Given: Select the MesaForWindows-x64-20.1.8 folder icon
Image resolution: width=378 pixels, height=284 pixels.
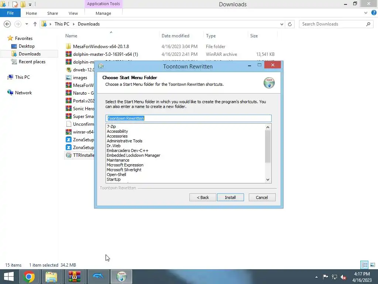Looking at the screenshot, I should point(69,46).
